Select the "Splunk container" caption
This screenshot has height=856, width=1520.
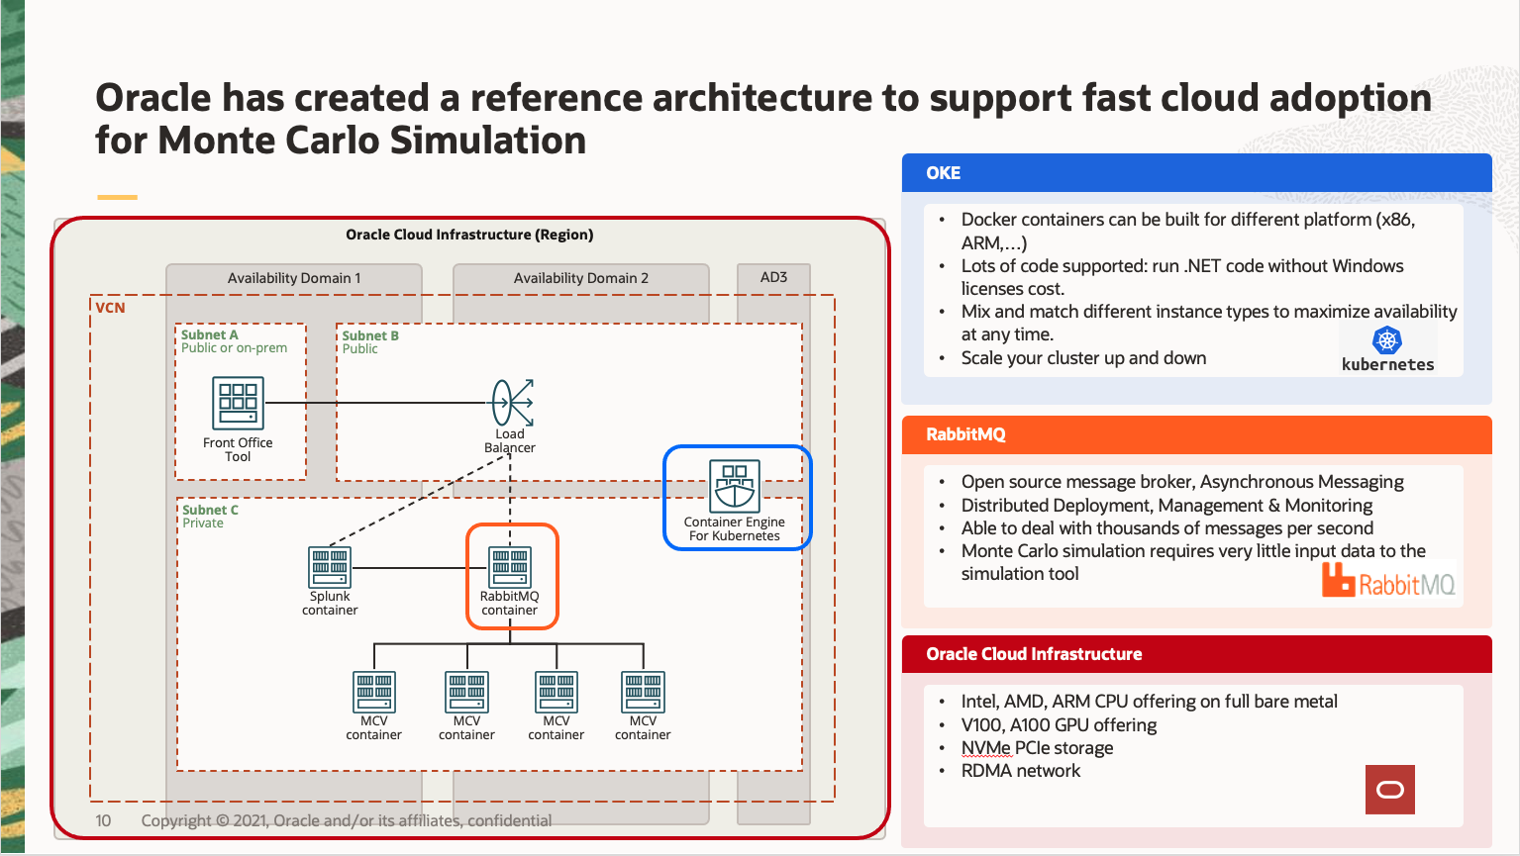click(x=330, y=604)
